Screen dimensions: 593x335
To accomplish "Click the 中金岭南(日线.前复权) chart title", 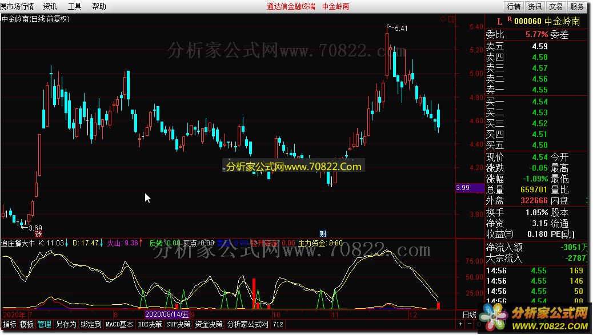I will click(35, 19).
